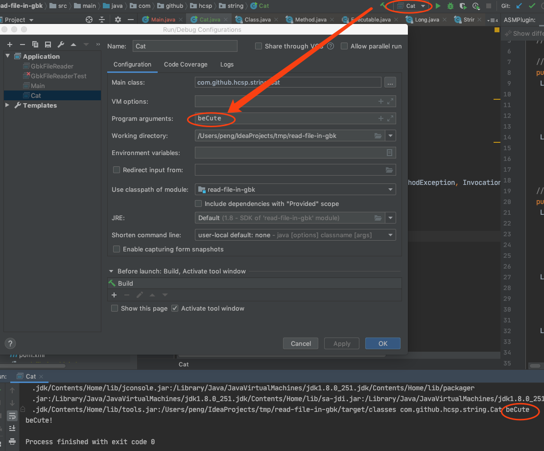This screenshot has width=544, height=451.
Task: Print run console output icon
Action: coord(12,441)
